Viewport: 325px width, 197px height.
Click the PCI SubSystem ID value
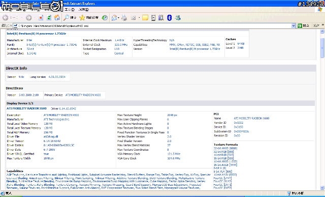241,131
